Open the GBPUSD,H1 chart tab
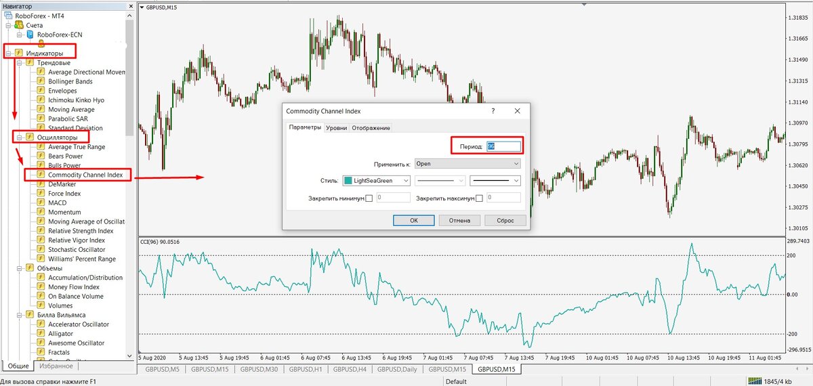 [306, 369]
